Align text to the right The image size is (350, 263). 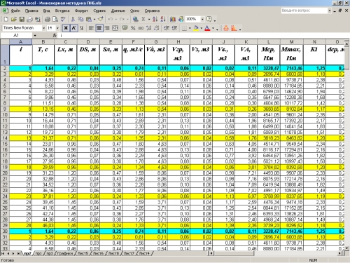pos(107,28)
